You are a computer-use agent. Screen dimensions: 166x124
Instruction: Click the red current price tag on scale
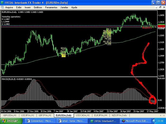pos(161,26)
